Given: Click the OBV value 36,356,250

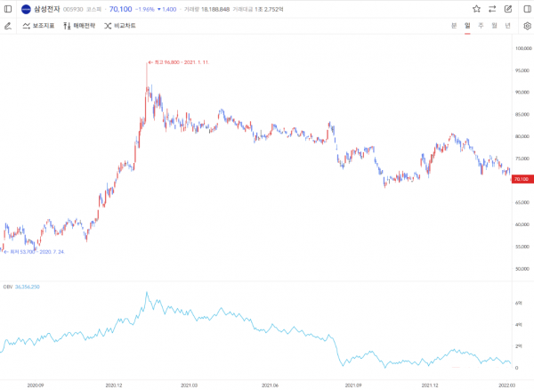Looking at the screenshot, I should coord(28,287).
